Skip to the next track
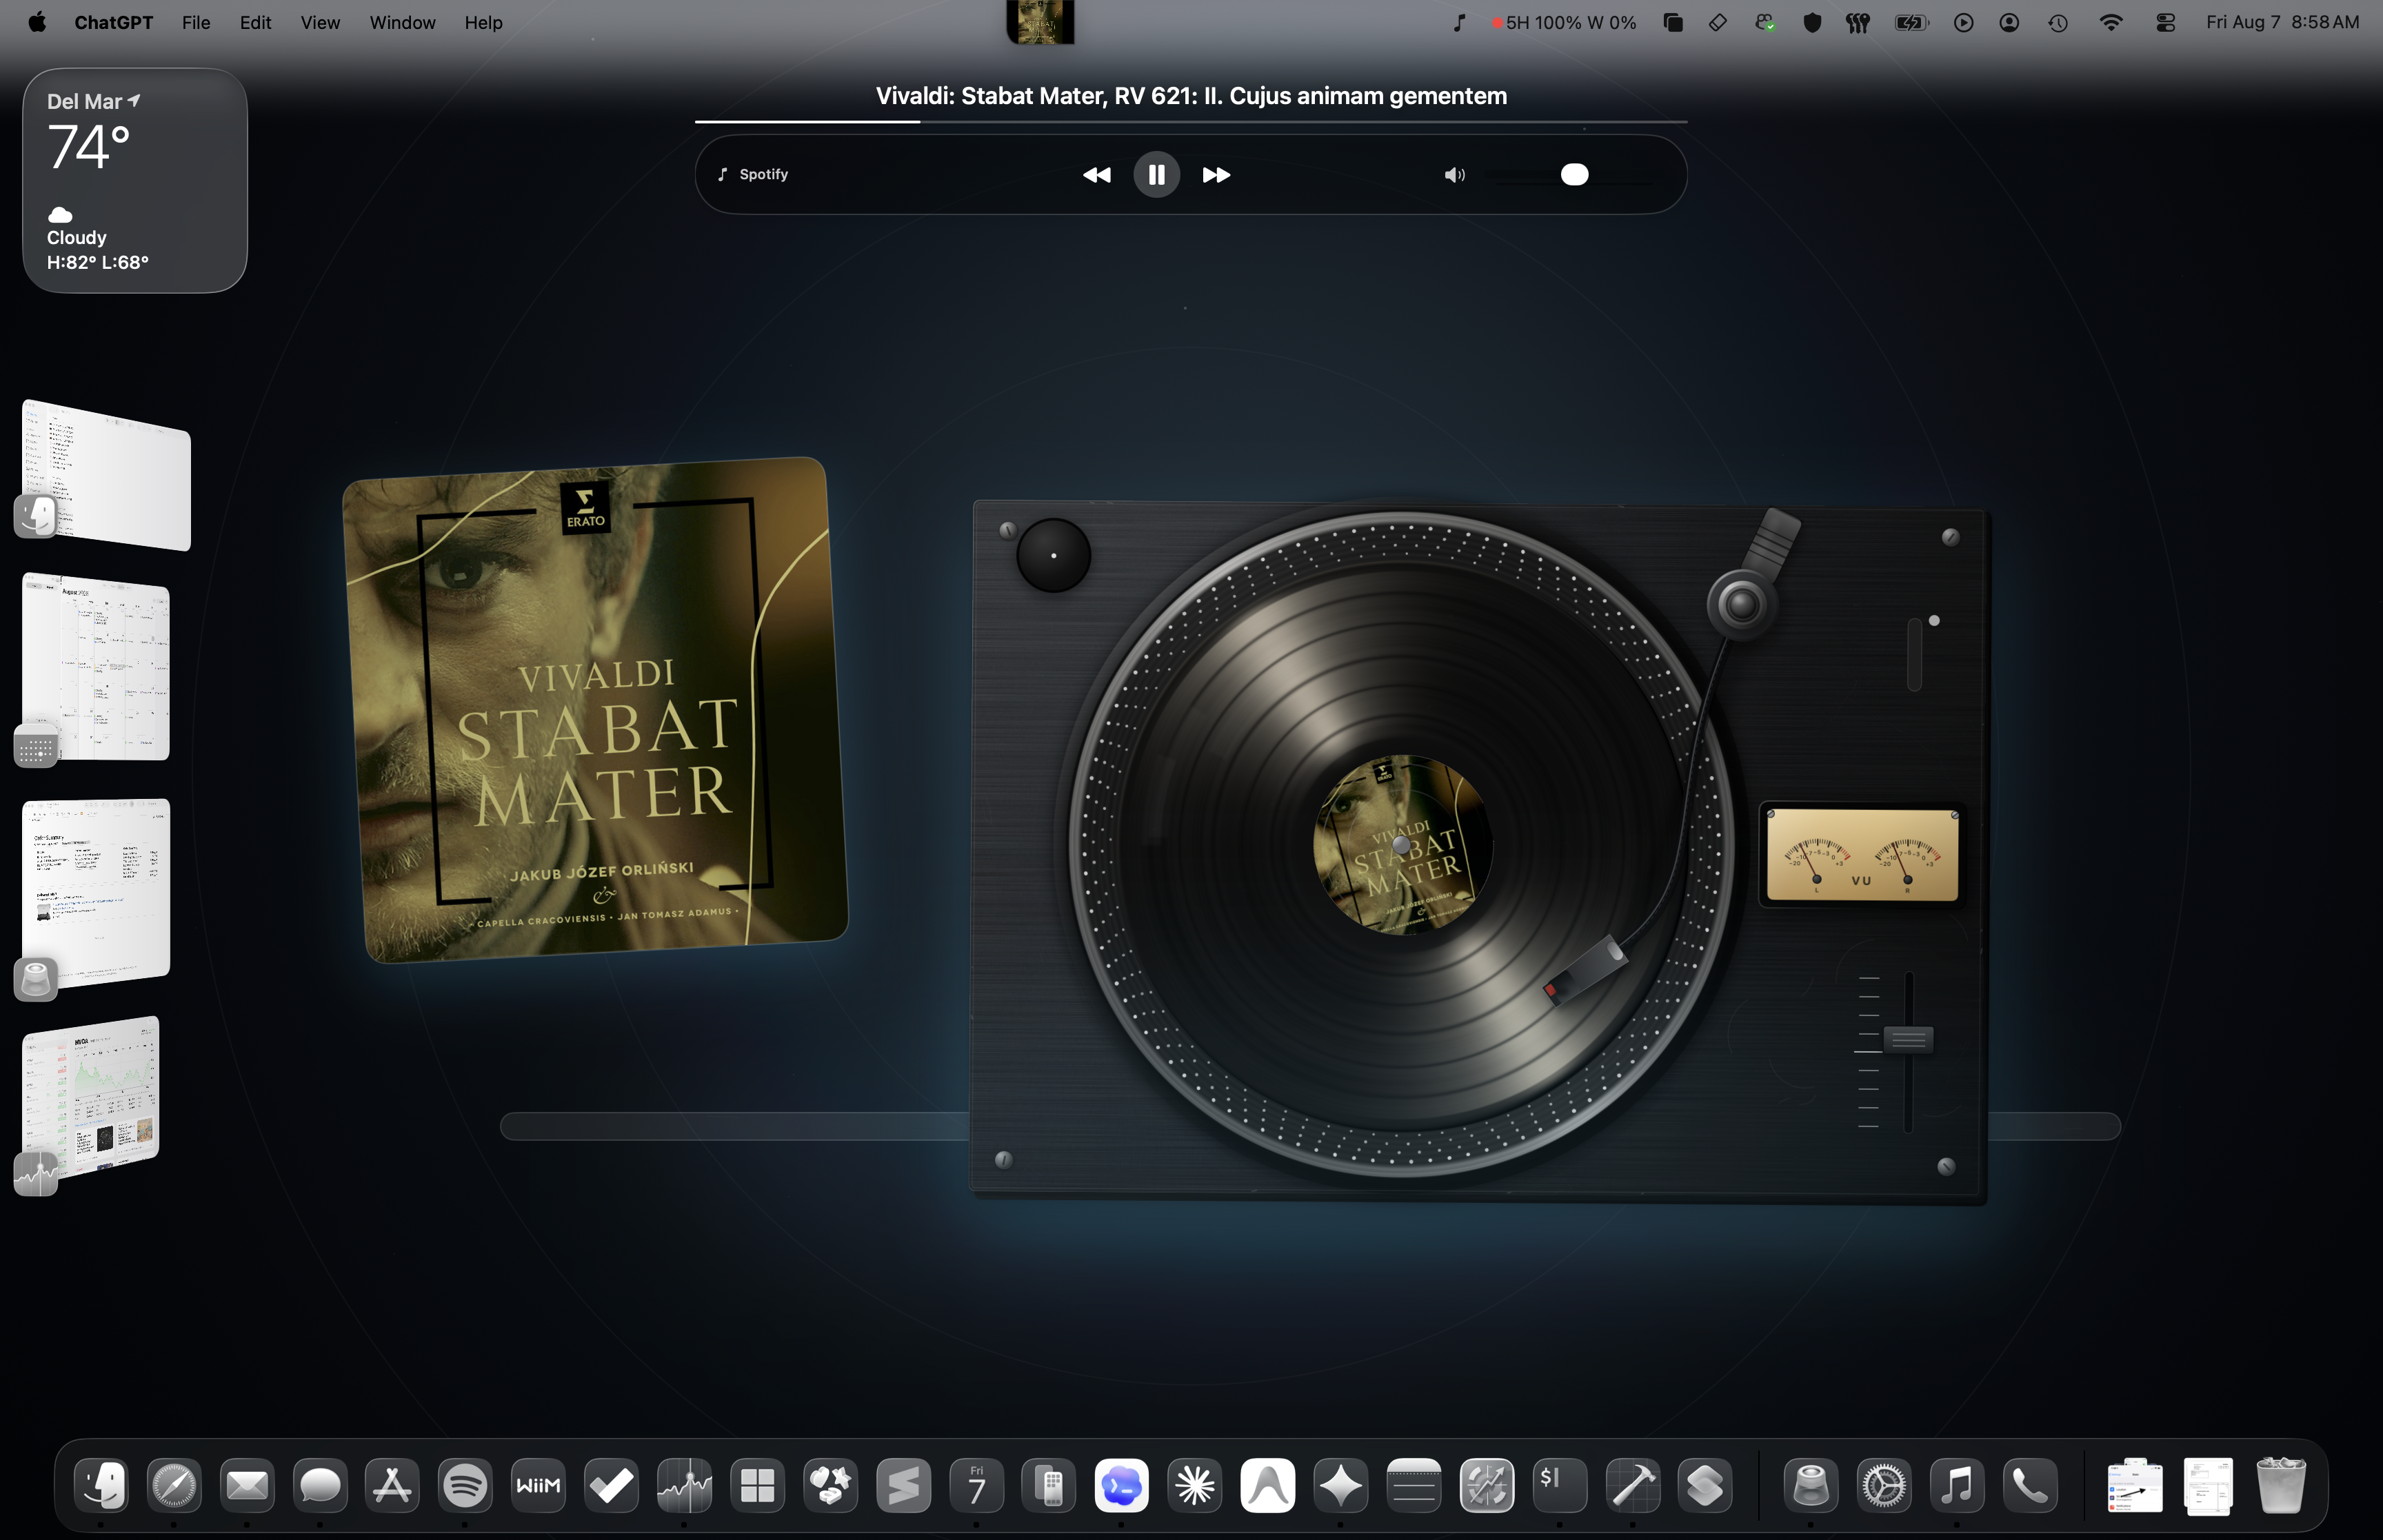Image resolution: width=2383 pixels, height=1540 pixels. pos(1216,175)
